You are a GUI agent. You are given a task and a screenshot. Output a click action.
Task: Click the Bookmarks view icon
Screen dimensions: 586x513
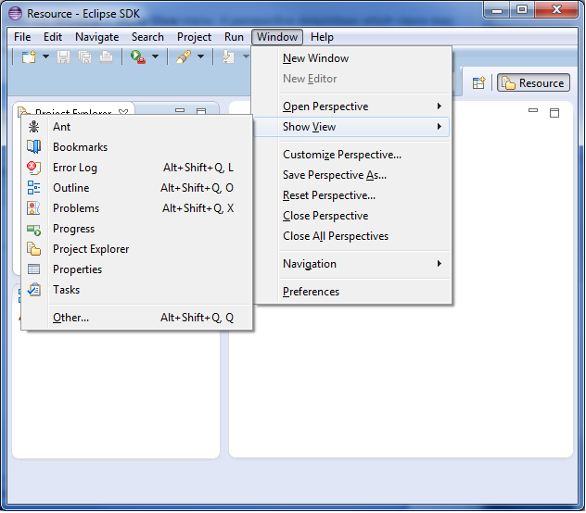[33, 146]
